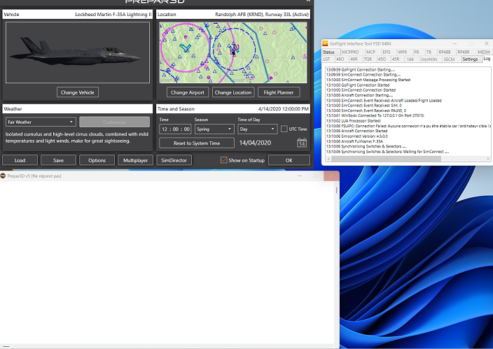The image size is (493, 349).
Task: Click the Reset to System Time button
Action: click(x=196, y=143)
